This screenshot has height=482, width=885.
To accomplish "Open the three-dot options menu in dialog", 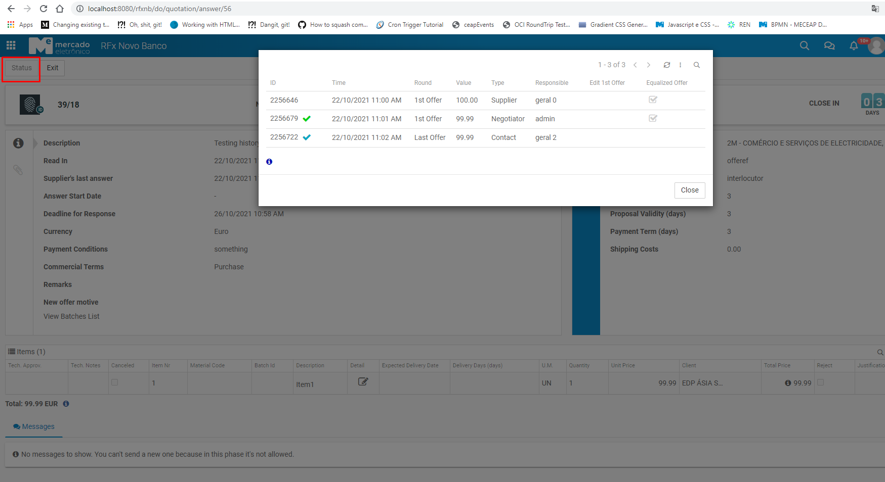I will (x=681, y=65).
